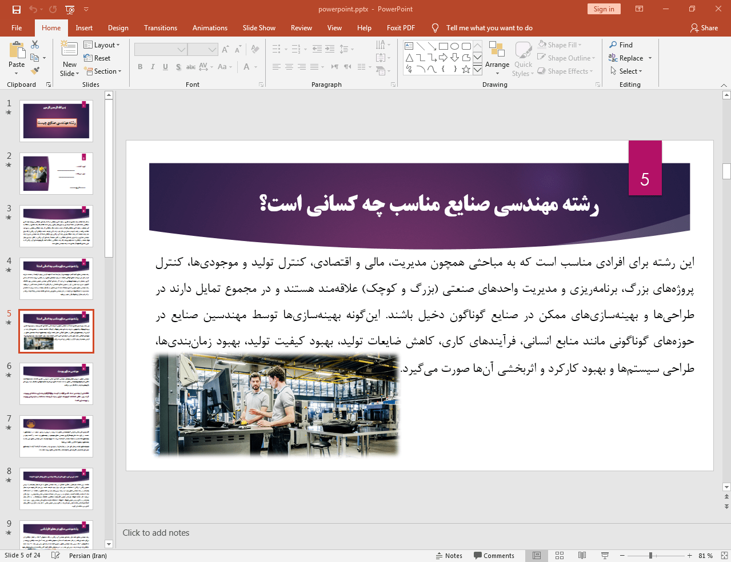Underline the selected text

click(x=165, y=67)
